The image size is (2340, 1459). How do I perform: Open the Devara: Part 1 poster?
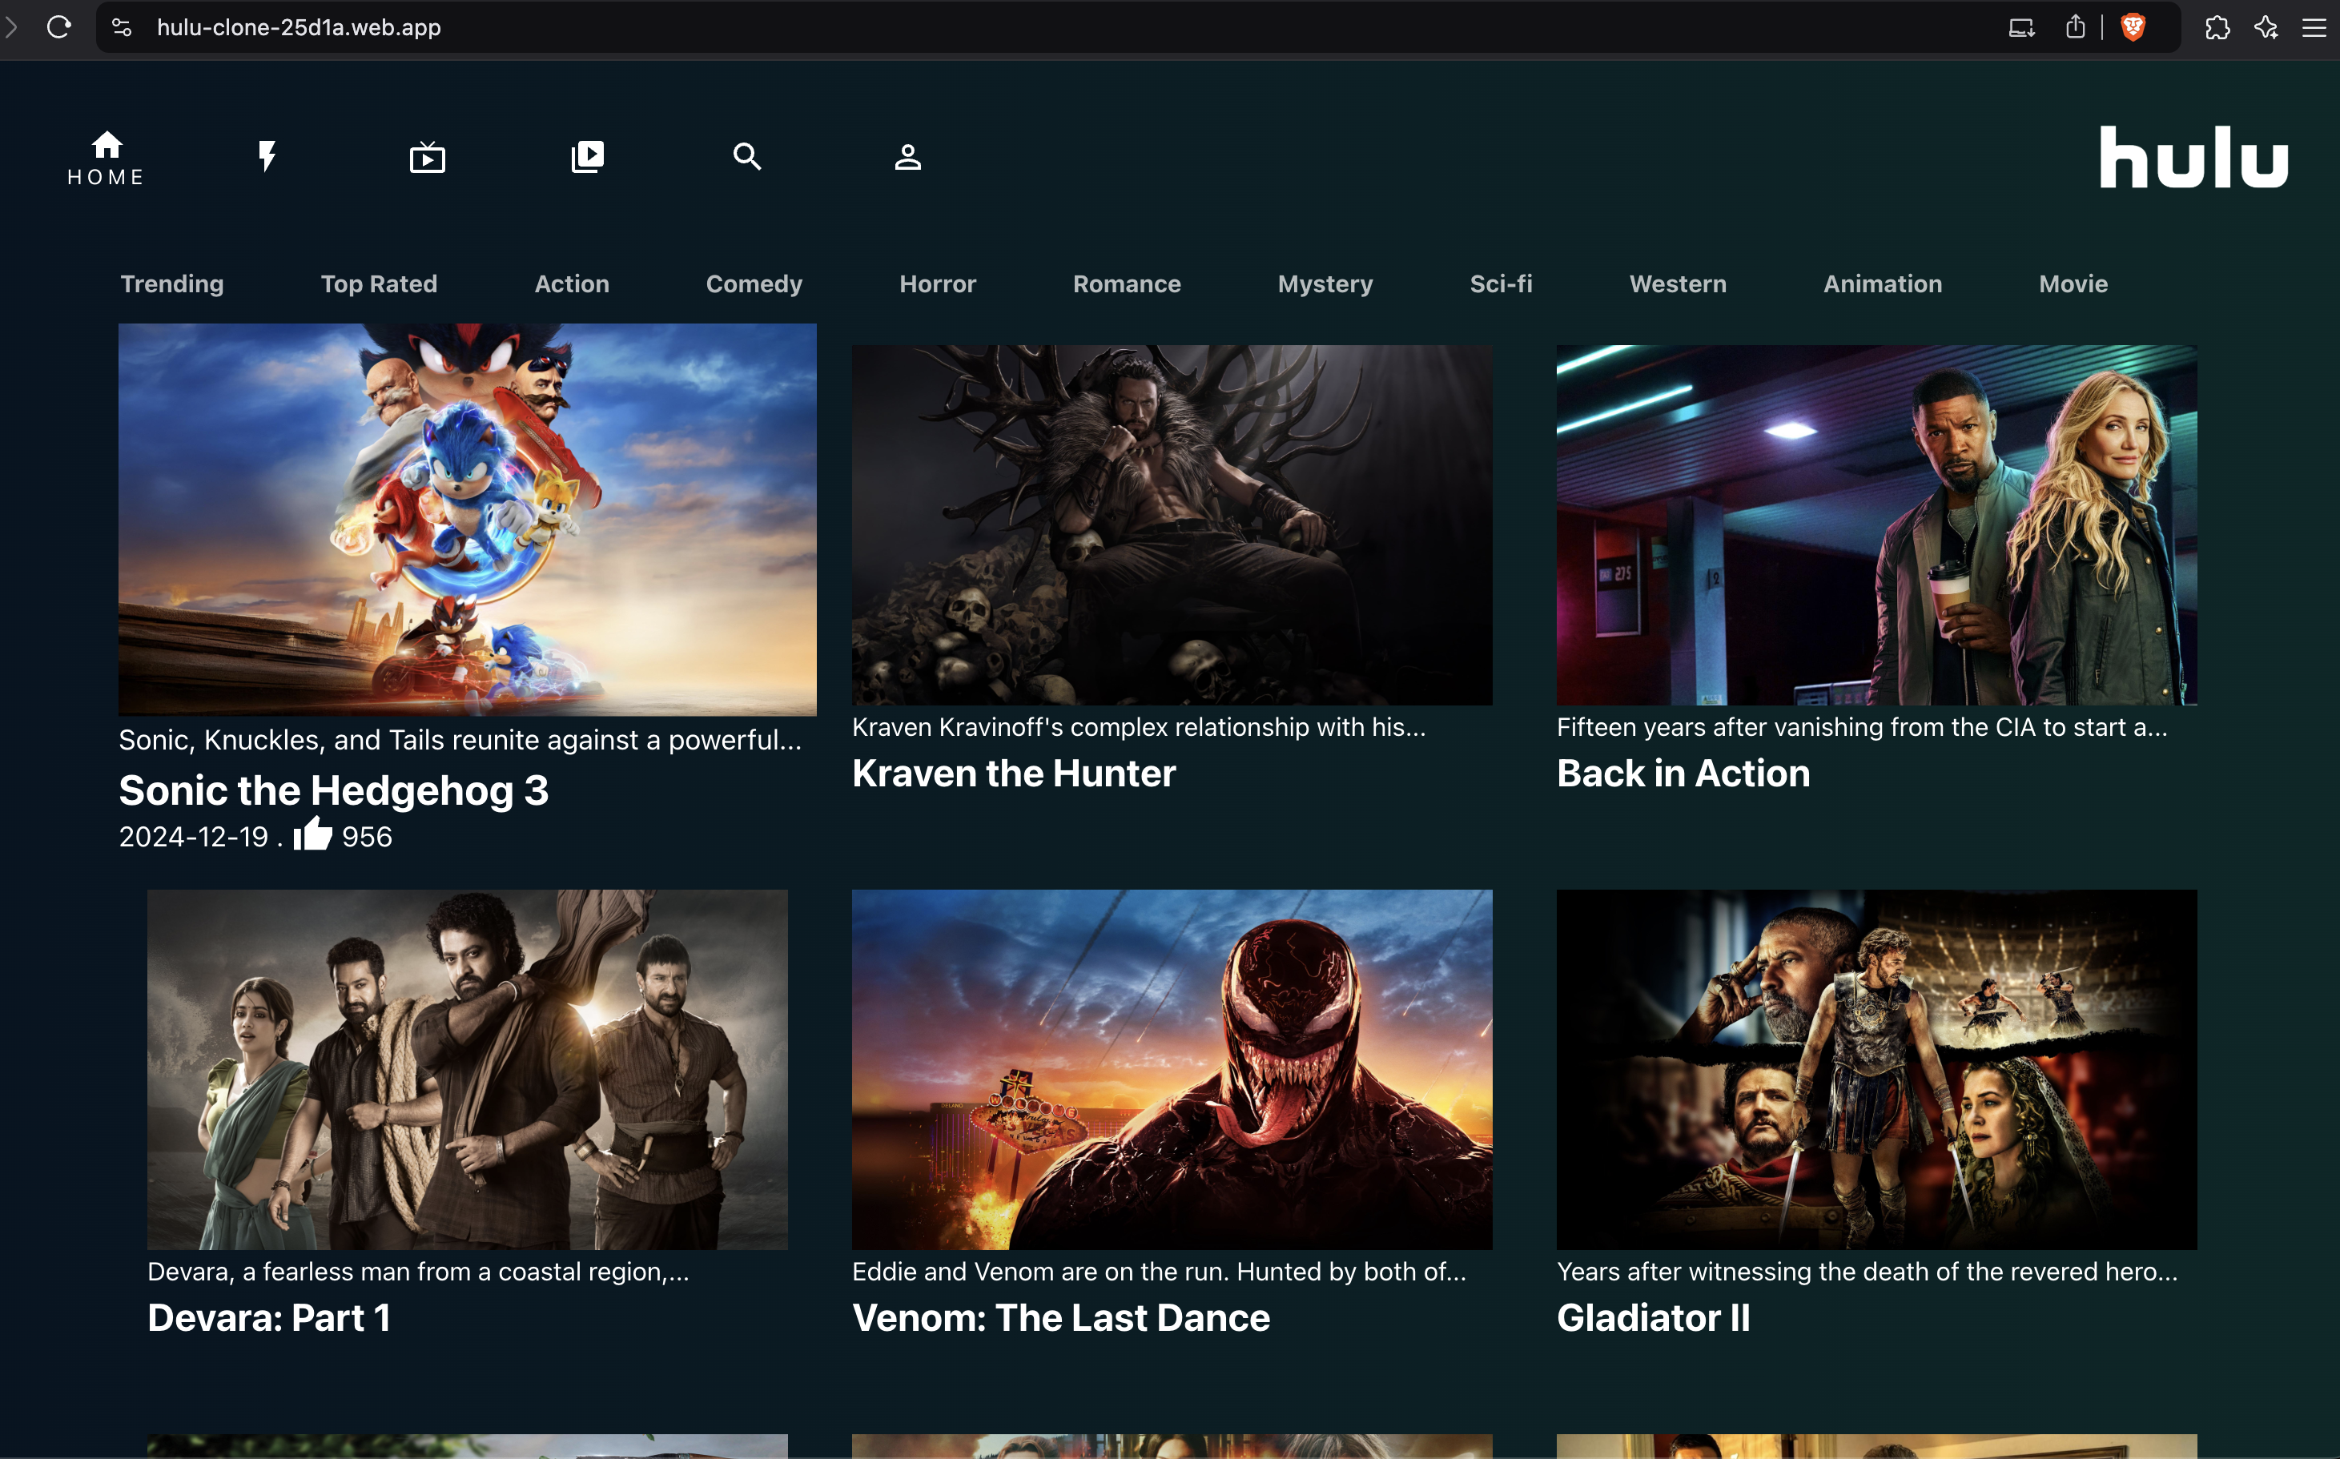467,1069
